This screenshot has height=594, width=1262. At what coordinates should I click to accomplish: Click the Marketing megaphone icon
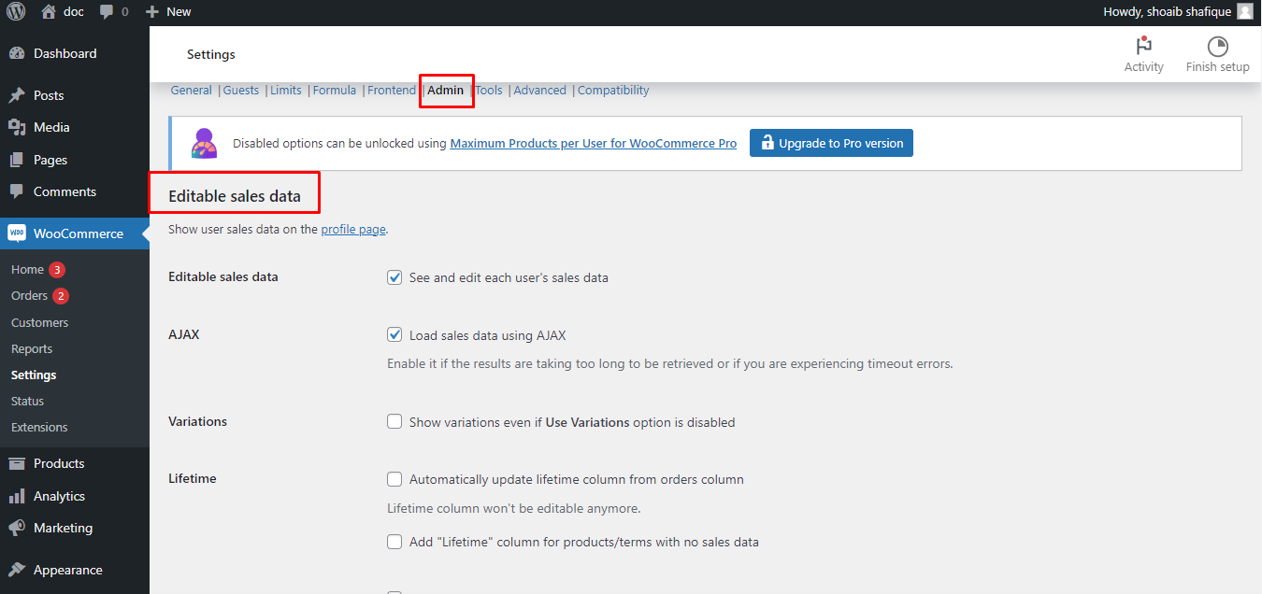click(17, 528)
